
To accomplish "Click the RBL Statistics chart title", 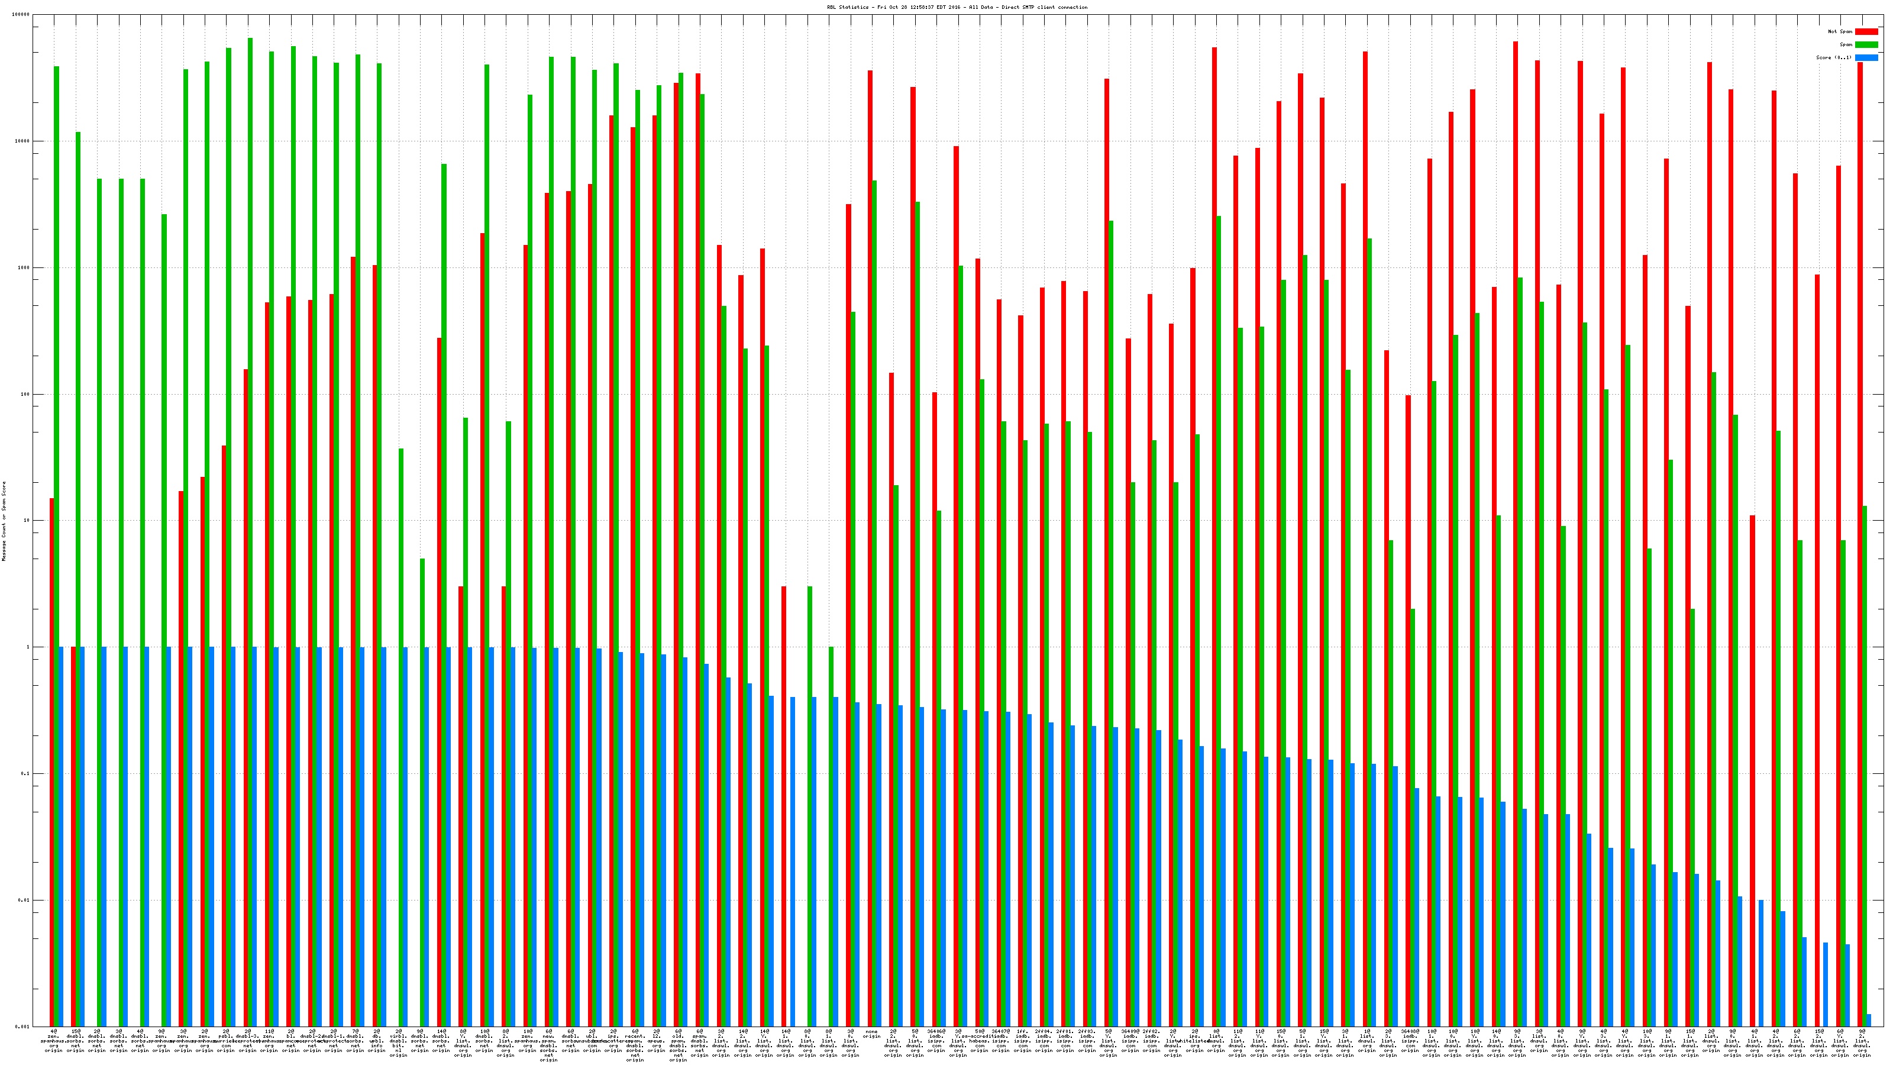I will pos(957,7).
